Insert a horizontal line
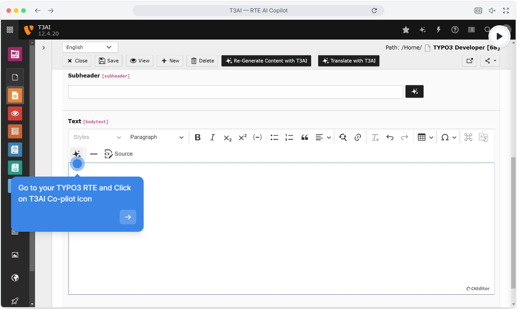This screenshot has width=517, height=309. click(93, 154)
